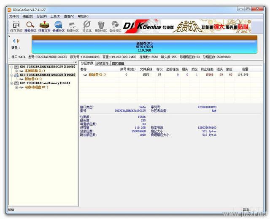The image size is (270, 219).
Task: Click the 就绪 status bar text
Action: point(11,210)
